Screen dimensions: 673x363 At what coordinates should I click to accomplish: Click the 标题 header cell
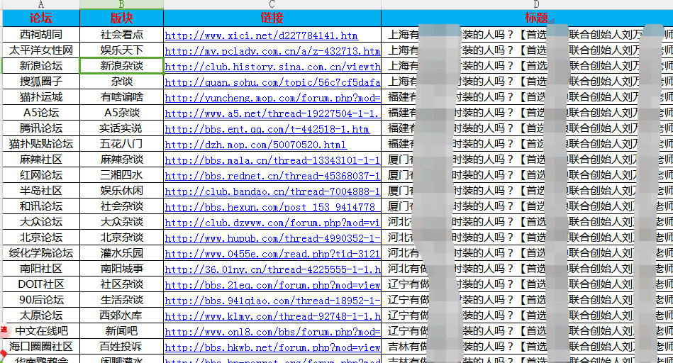point(527,18)
